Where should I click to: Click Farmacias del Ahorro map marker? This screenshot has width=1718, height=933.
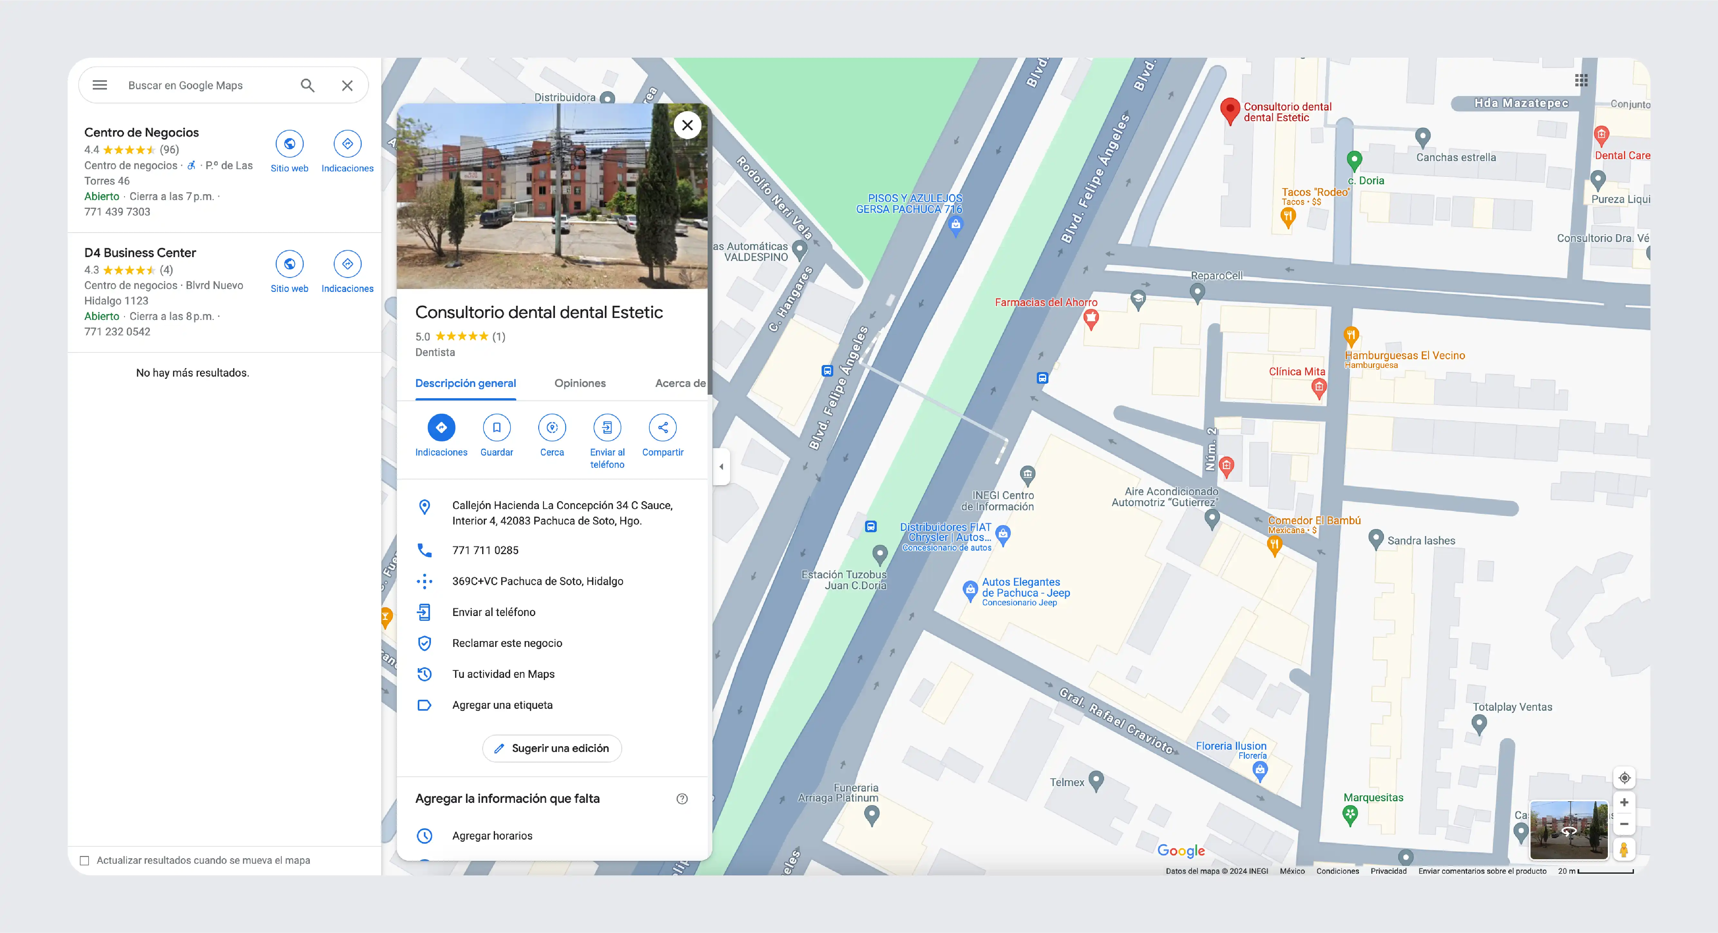pos(1091,320)
